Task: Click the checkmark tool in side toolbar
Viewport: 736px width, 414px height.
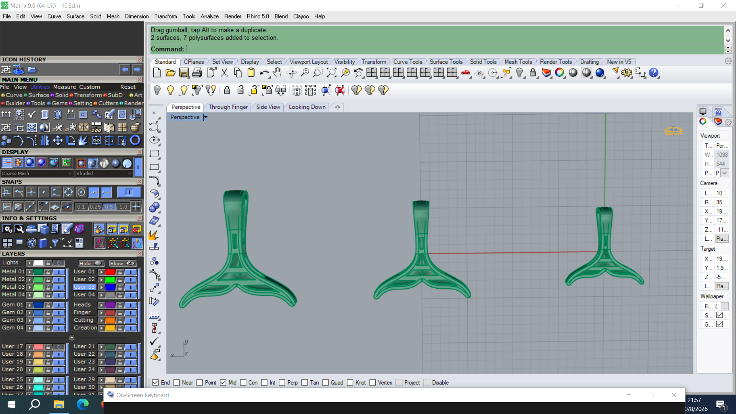Action: [x=154, y=341]
